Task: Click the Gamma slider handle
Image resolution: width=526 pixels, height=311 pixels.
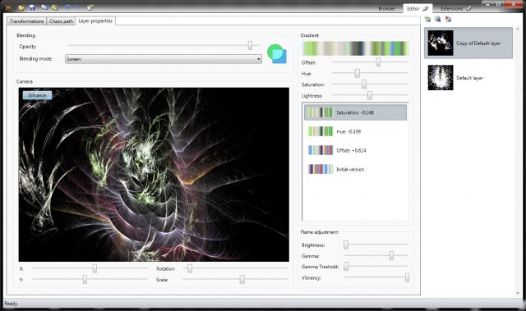Action: [391, 256]
